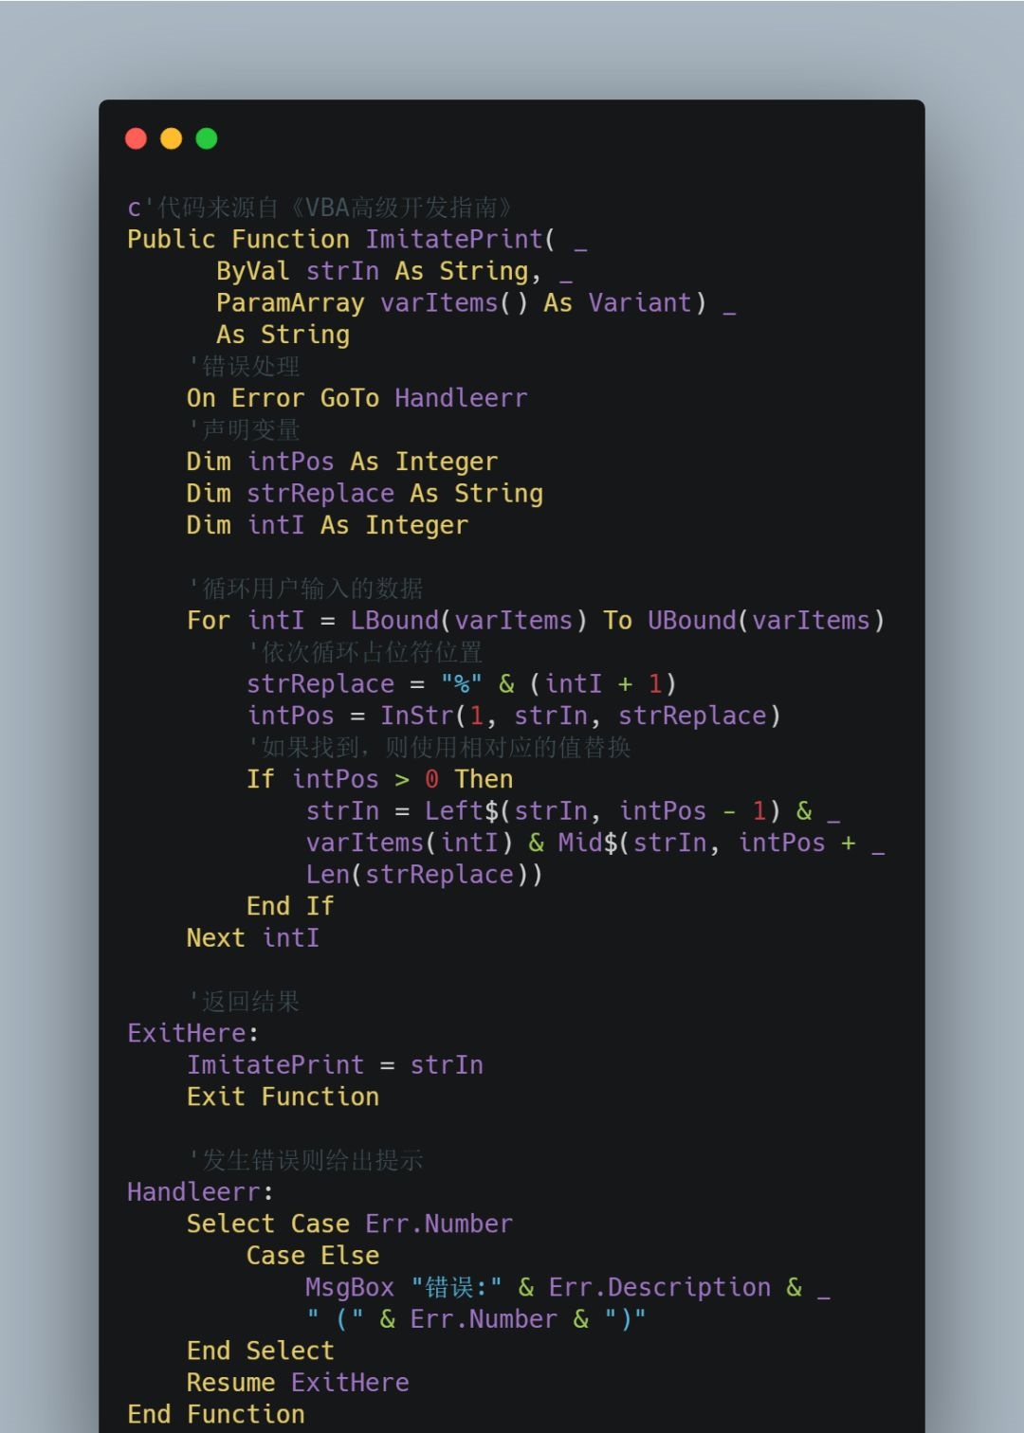Image resolution: width=1024 pixels, height=1433 pixels.
Task: Click the MsgBox keyword
Action: (350, 1287)
